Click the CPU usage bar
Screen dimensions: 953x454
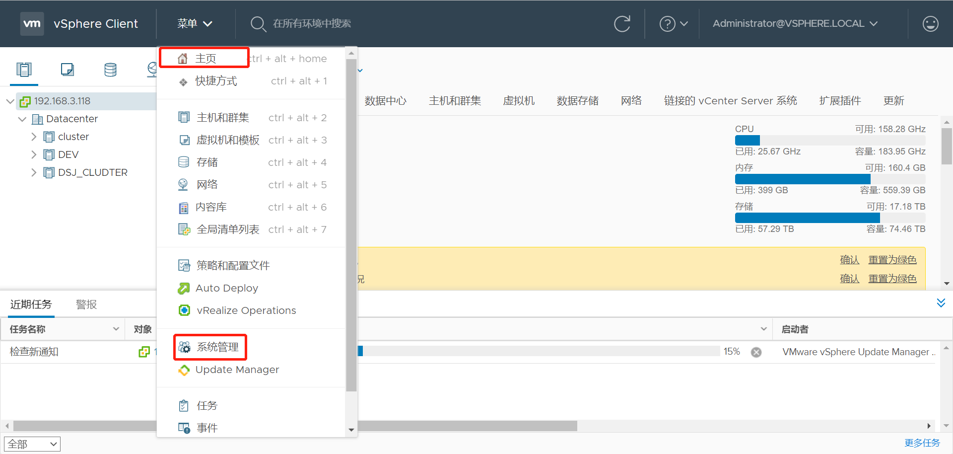click(830, 141)
